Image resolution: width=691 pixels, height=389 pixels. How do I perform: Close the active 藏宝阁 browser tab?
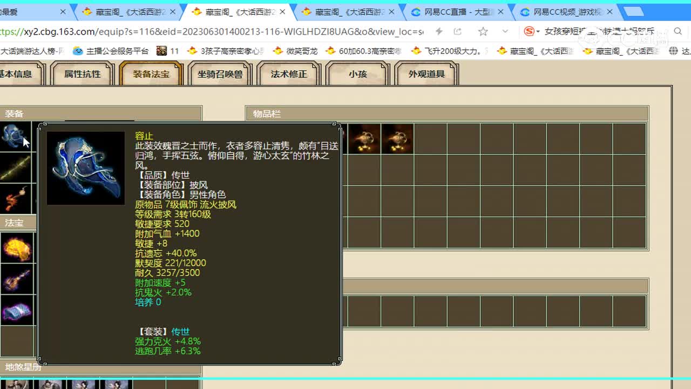(282, 12)
